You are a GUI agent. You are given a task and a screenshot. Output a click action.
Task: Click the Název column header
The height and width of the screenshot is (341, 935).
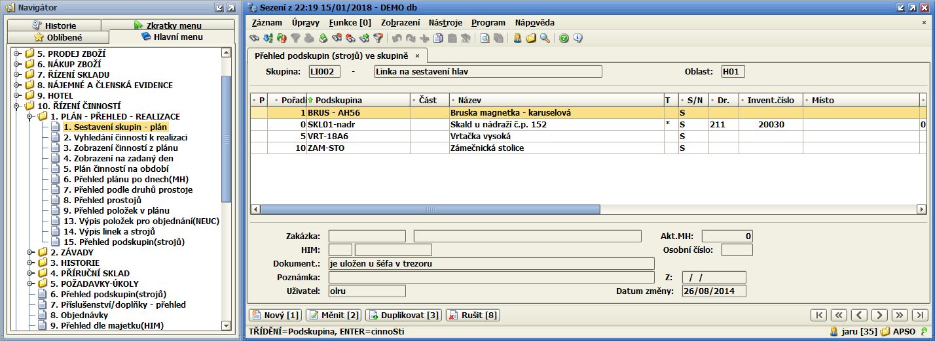click(x=557, y=100)
